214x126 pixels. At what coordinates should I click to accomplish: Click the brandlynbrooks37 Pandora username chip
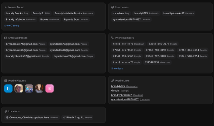pyautogui.click(x=179, y=13)
